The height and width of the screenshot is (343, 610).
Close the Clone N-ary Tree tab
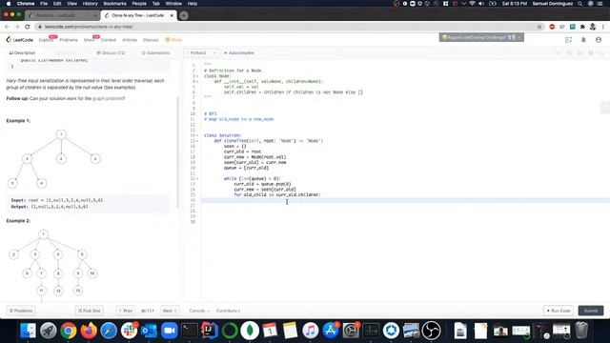[172, 15]
